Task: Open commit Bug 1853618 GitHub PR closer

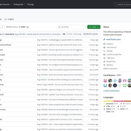Action: point(60,45)
